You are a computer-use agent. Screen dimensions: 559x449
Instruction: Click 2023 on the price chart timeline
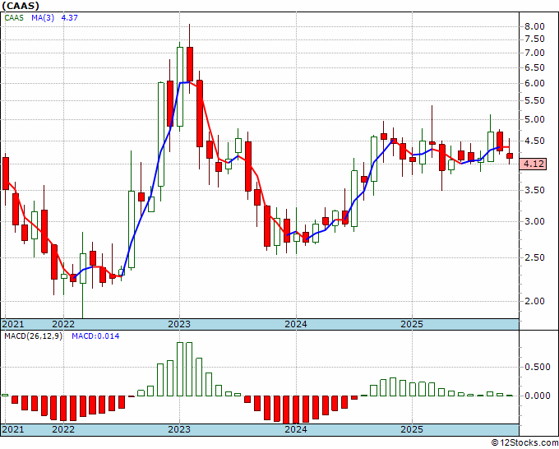click(x=179, y=324)
